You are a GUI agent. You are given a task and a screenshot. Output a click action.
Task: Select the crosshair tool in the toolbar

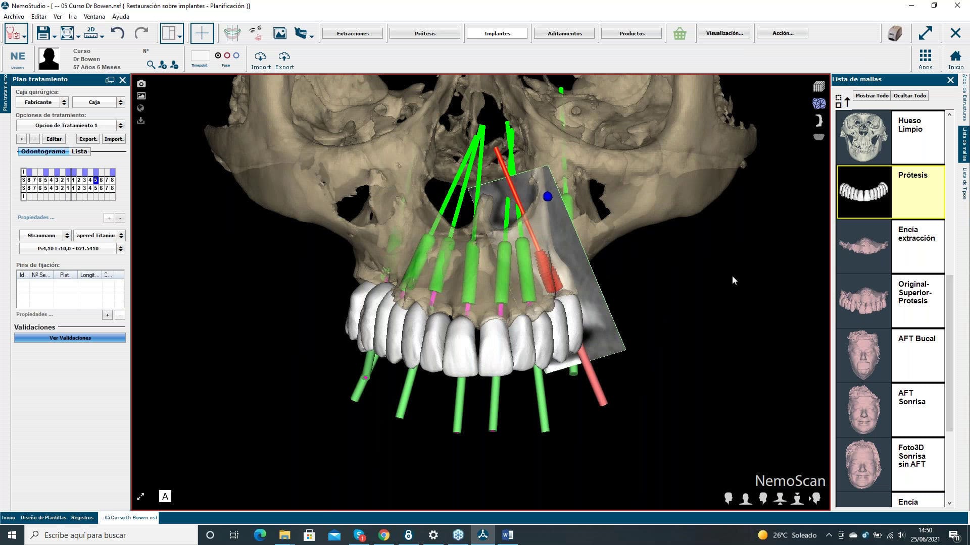point(202,33)
